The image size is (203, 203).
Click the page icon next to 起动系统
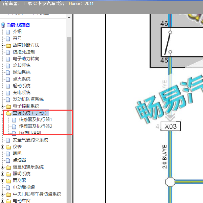(8, 86)
